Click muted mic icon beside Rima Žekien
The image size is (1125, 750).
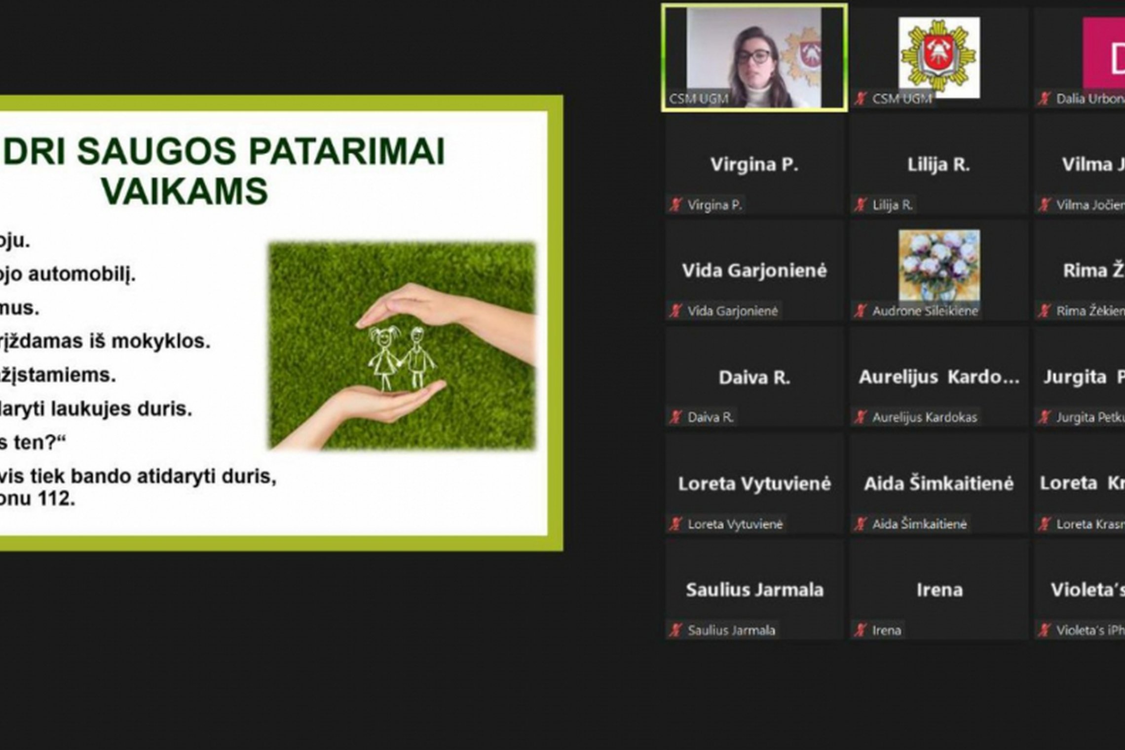[1044, 311]
